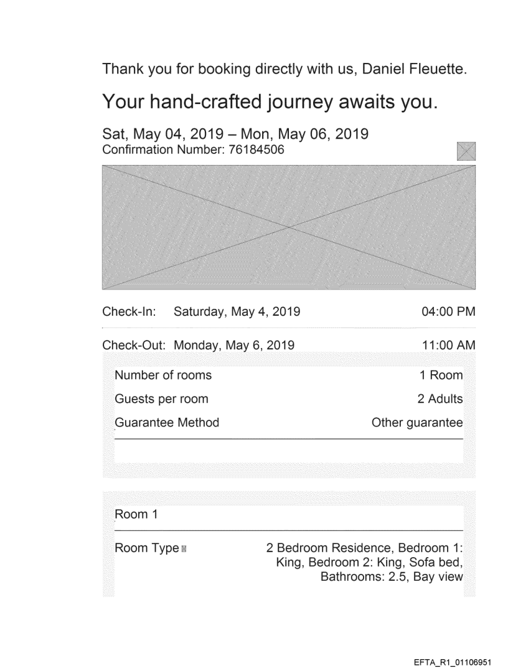Screen dimensions: 508x668
Task: Select the check-in date Saturday, May 4, 2019
Action: [237, 311]
